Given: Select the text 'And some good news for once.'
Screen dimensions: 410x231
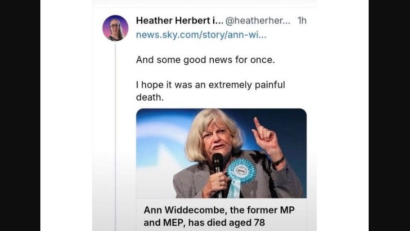Looking at the screenshot, I should coord(205,60).
